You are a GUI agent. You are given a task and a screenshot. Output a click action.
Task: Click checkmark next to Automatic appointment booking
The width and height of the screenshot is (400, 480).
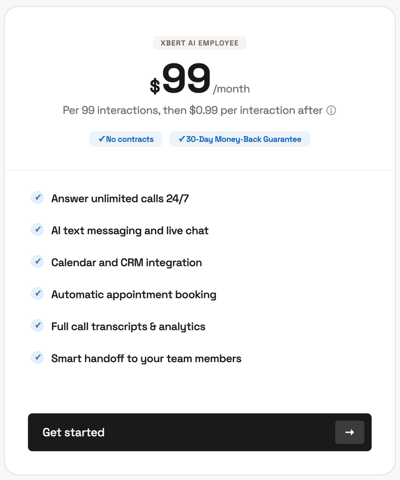coord(37,294)
